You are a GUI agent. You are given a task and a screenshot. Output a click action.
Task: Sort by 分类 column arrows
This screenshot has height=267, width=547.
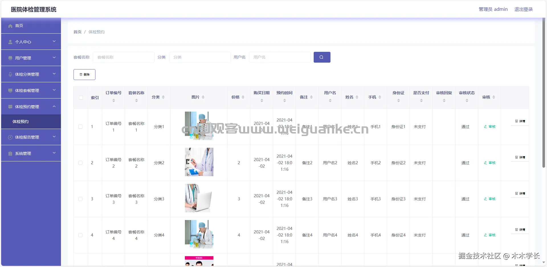(163, 97)
